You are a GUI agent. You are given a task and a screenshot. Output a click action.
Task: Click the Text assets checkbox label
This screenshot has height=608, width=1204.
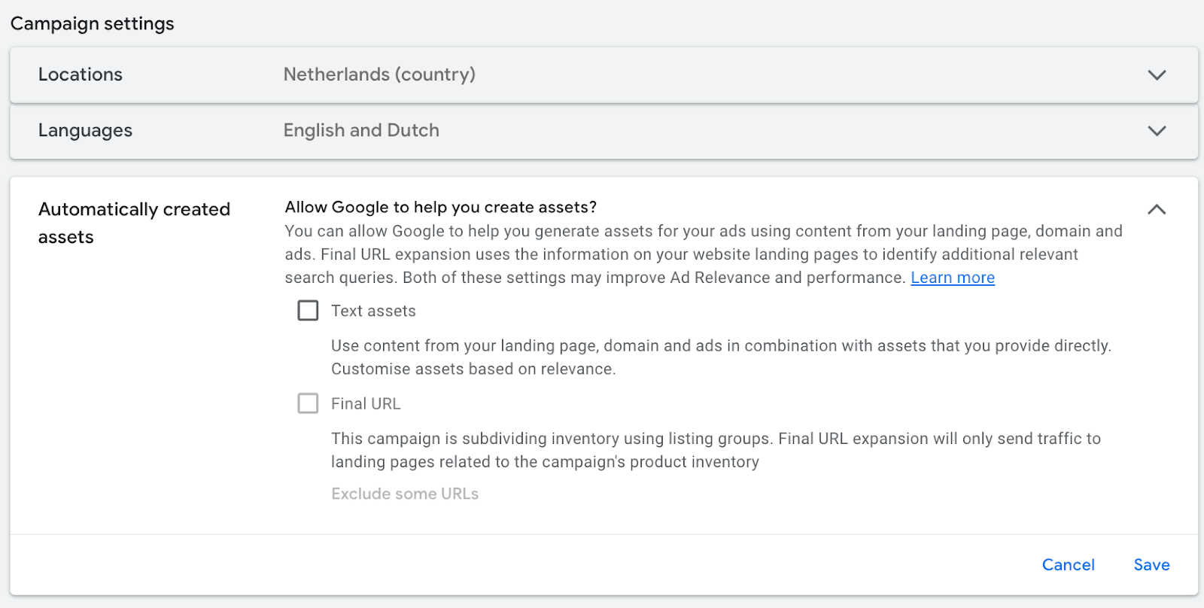pos(373,311)
